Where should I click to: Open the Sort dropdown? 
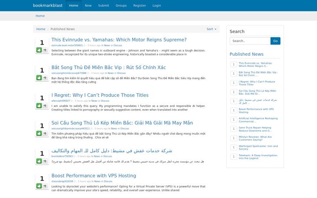pyautogui.click(x=211, y=29)
